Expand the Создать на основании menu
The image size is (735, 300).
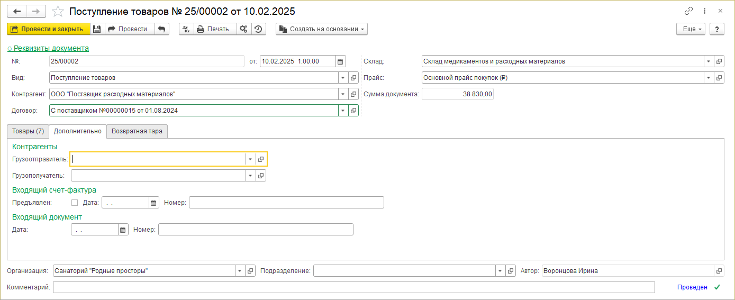(x=322, y=29)
